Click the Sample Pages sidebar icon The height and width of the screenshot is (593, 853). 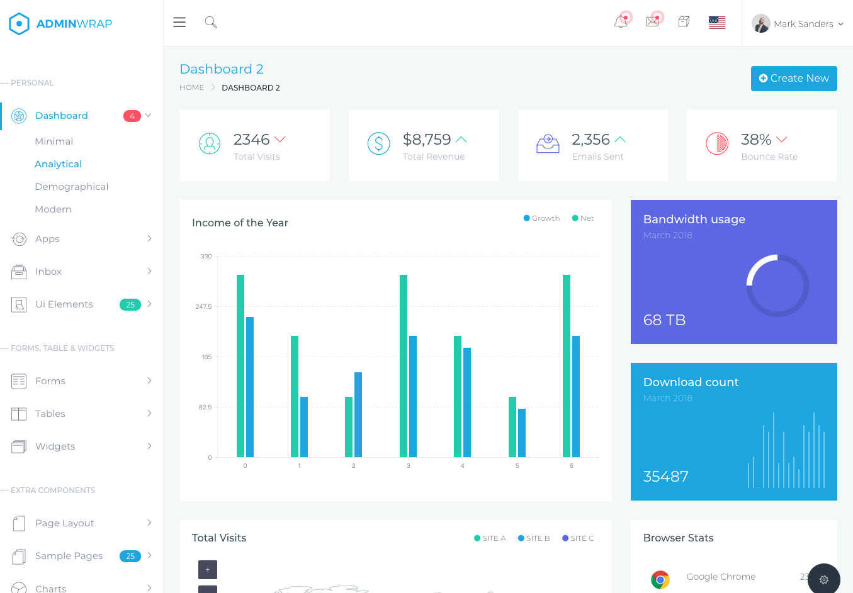pos(19,556)
